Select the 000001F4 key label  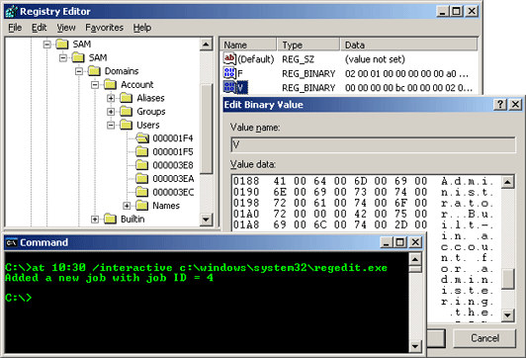click(x=173, y=138)
